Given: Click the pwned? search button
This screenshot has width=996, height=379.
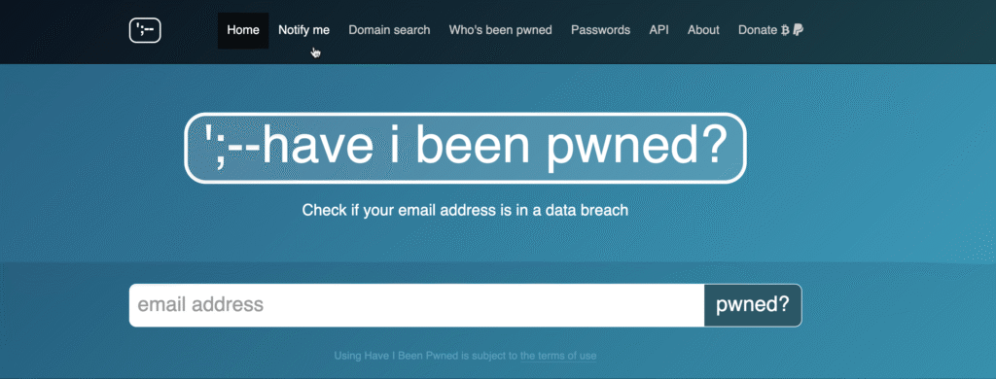Looking at the screenshot, I should (753, 305).
